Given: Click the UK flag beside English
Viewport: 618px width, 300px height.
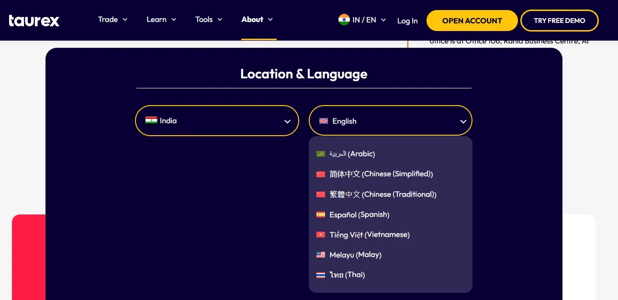Looking at the screenshot, I should click(324, 121).
